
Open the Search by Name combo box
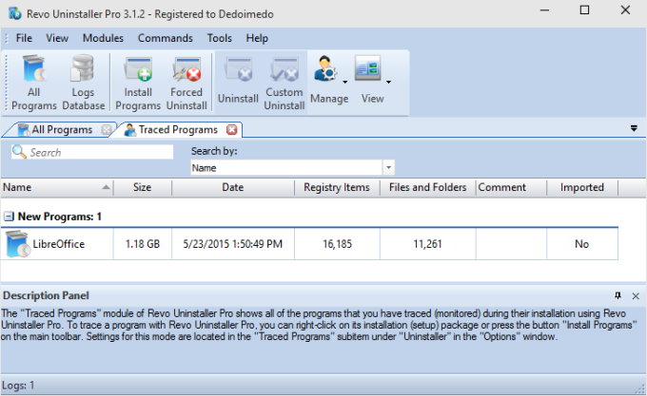point(292,167)
